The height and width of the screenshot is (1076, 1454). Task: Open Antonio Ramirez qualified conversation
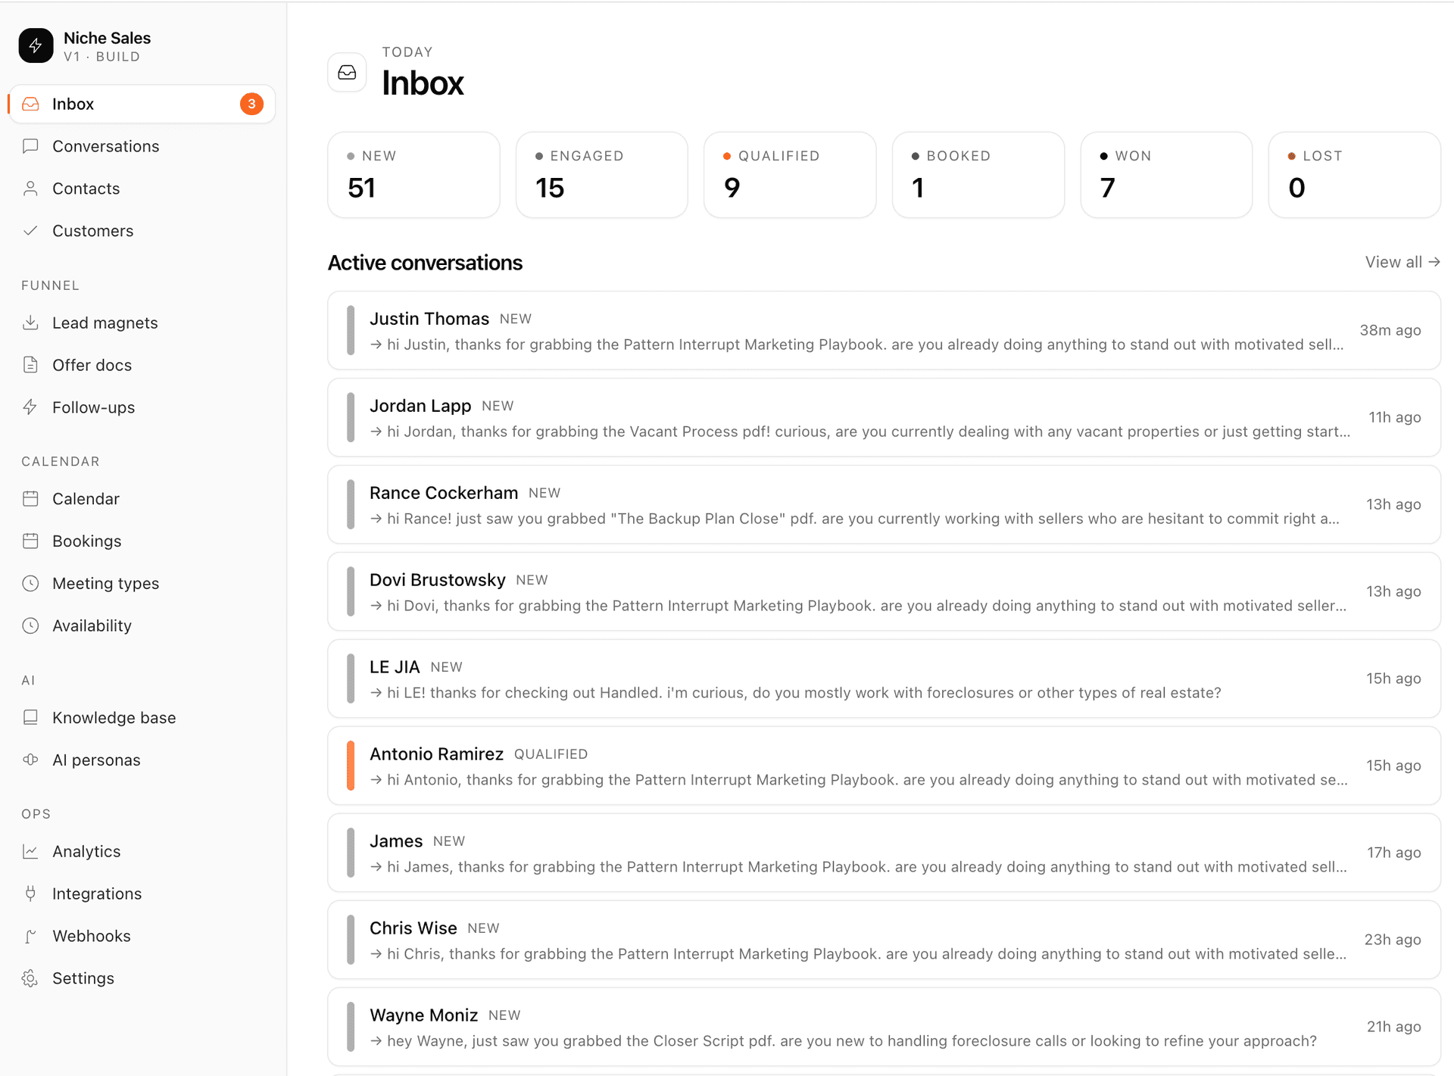point(884,766)
